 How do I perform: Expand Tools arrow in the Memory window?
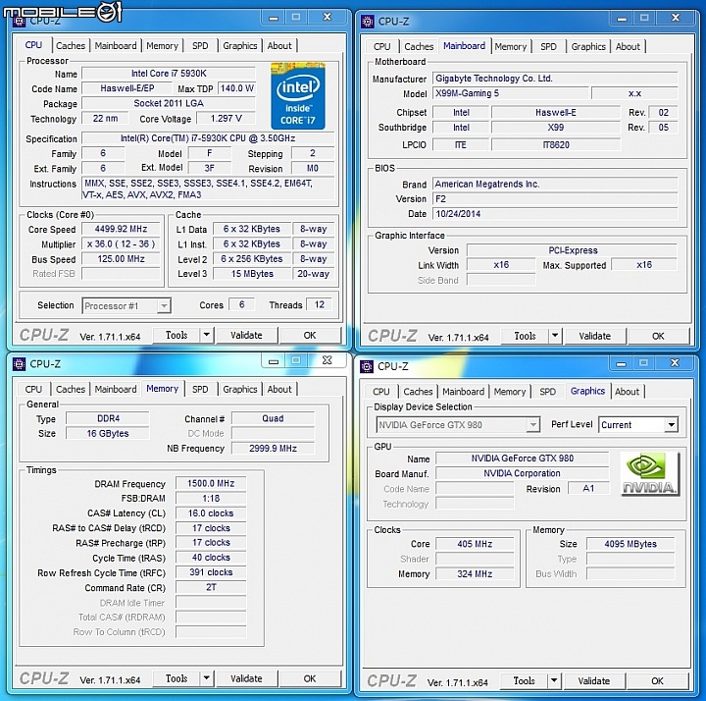pos(206,678)
